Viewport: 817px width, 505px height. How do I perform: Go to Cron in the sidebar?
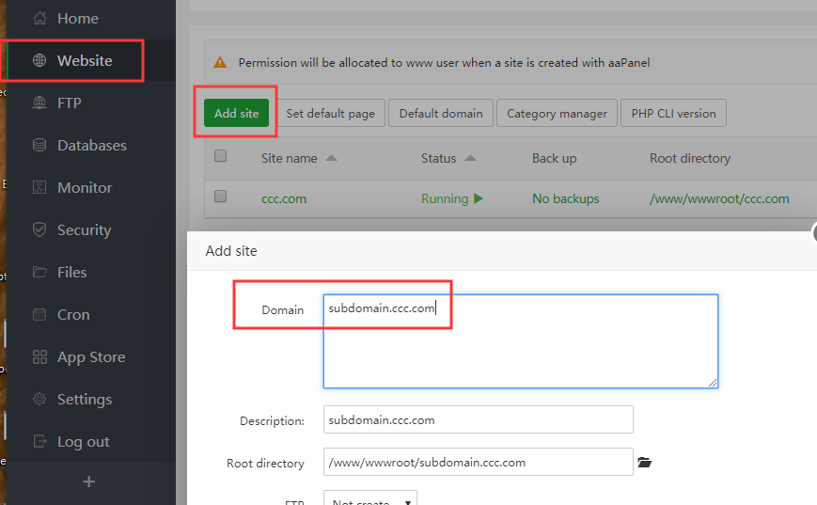73,315
